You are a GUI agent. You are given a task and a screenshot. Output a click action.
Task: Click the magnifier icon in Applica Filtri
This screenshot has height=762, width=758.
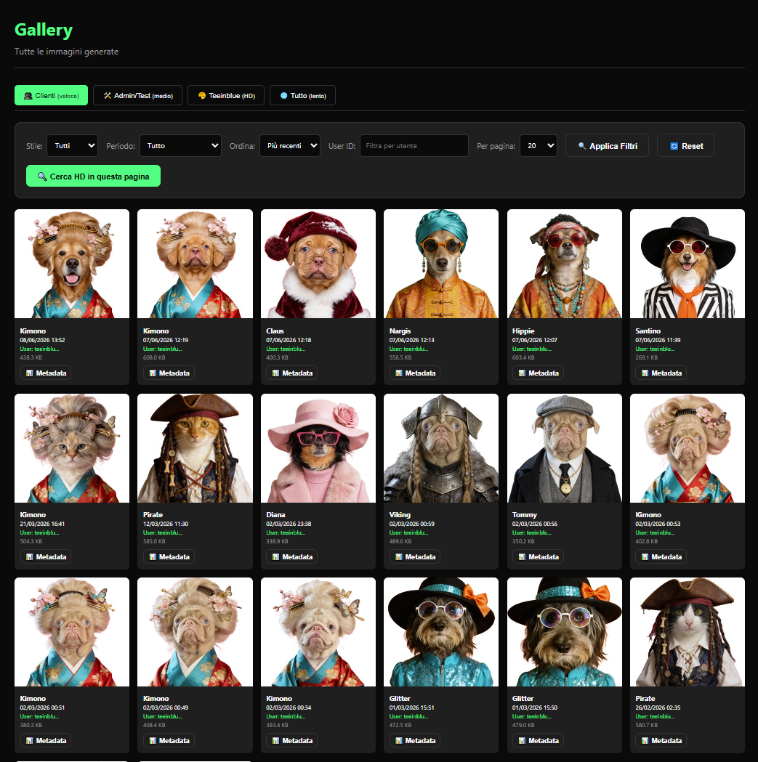click(x=582, y=146)
